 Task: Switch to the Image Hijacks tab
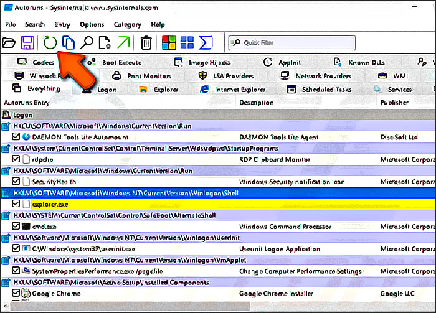[x=202, y=62]
